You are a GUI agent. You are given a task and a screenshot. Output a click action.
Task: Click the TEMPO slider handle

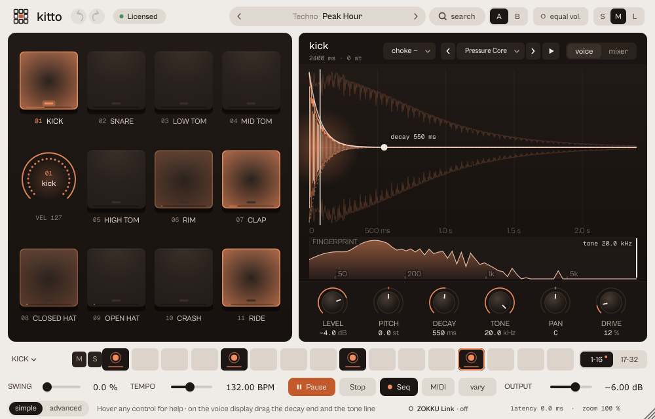click(190, 387)
